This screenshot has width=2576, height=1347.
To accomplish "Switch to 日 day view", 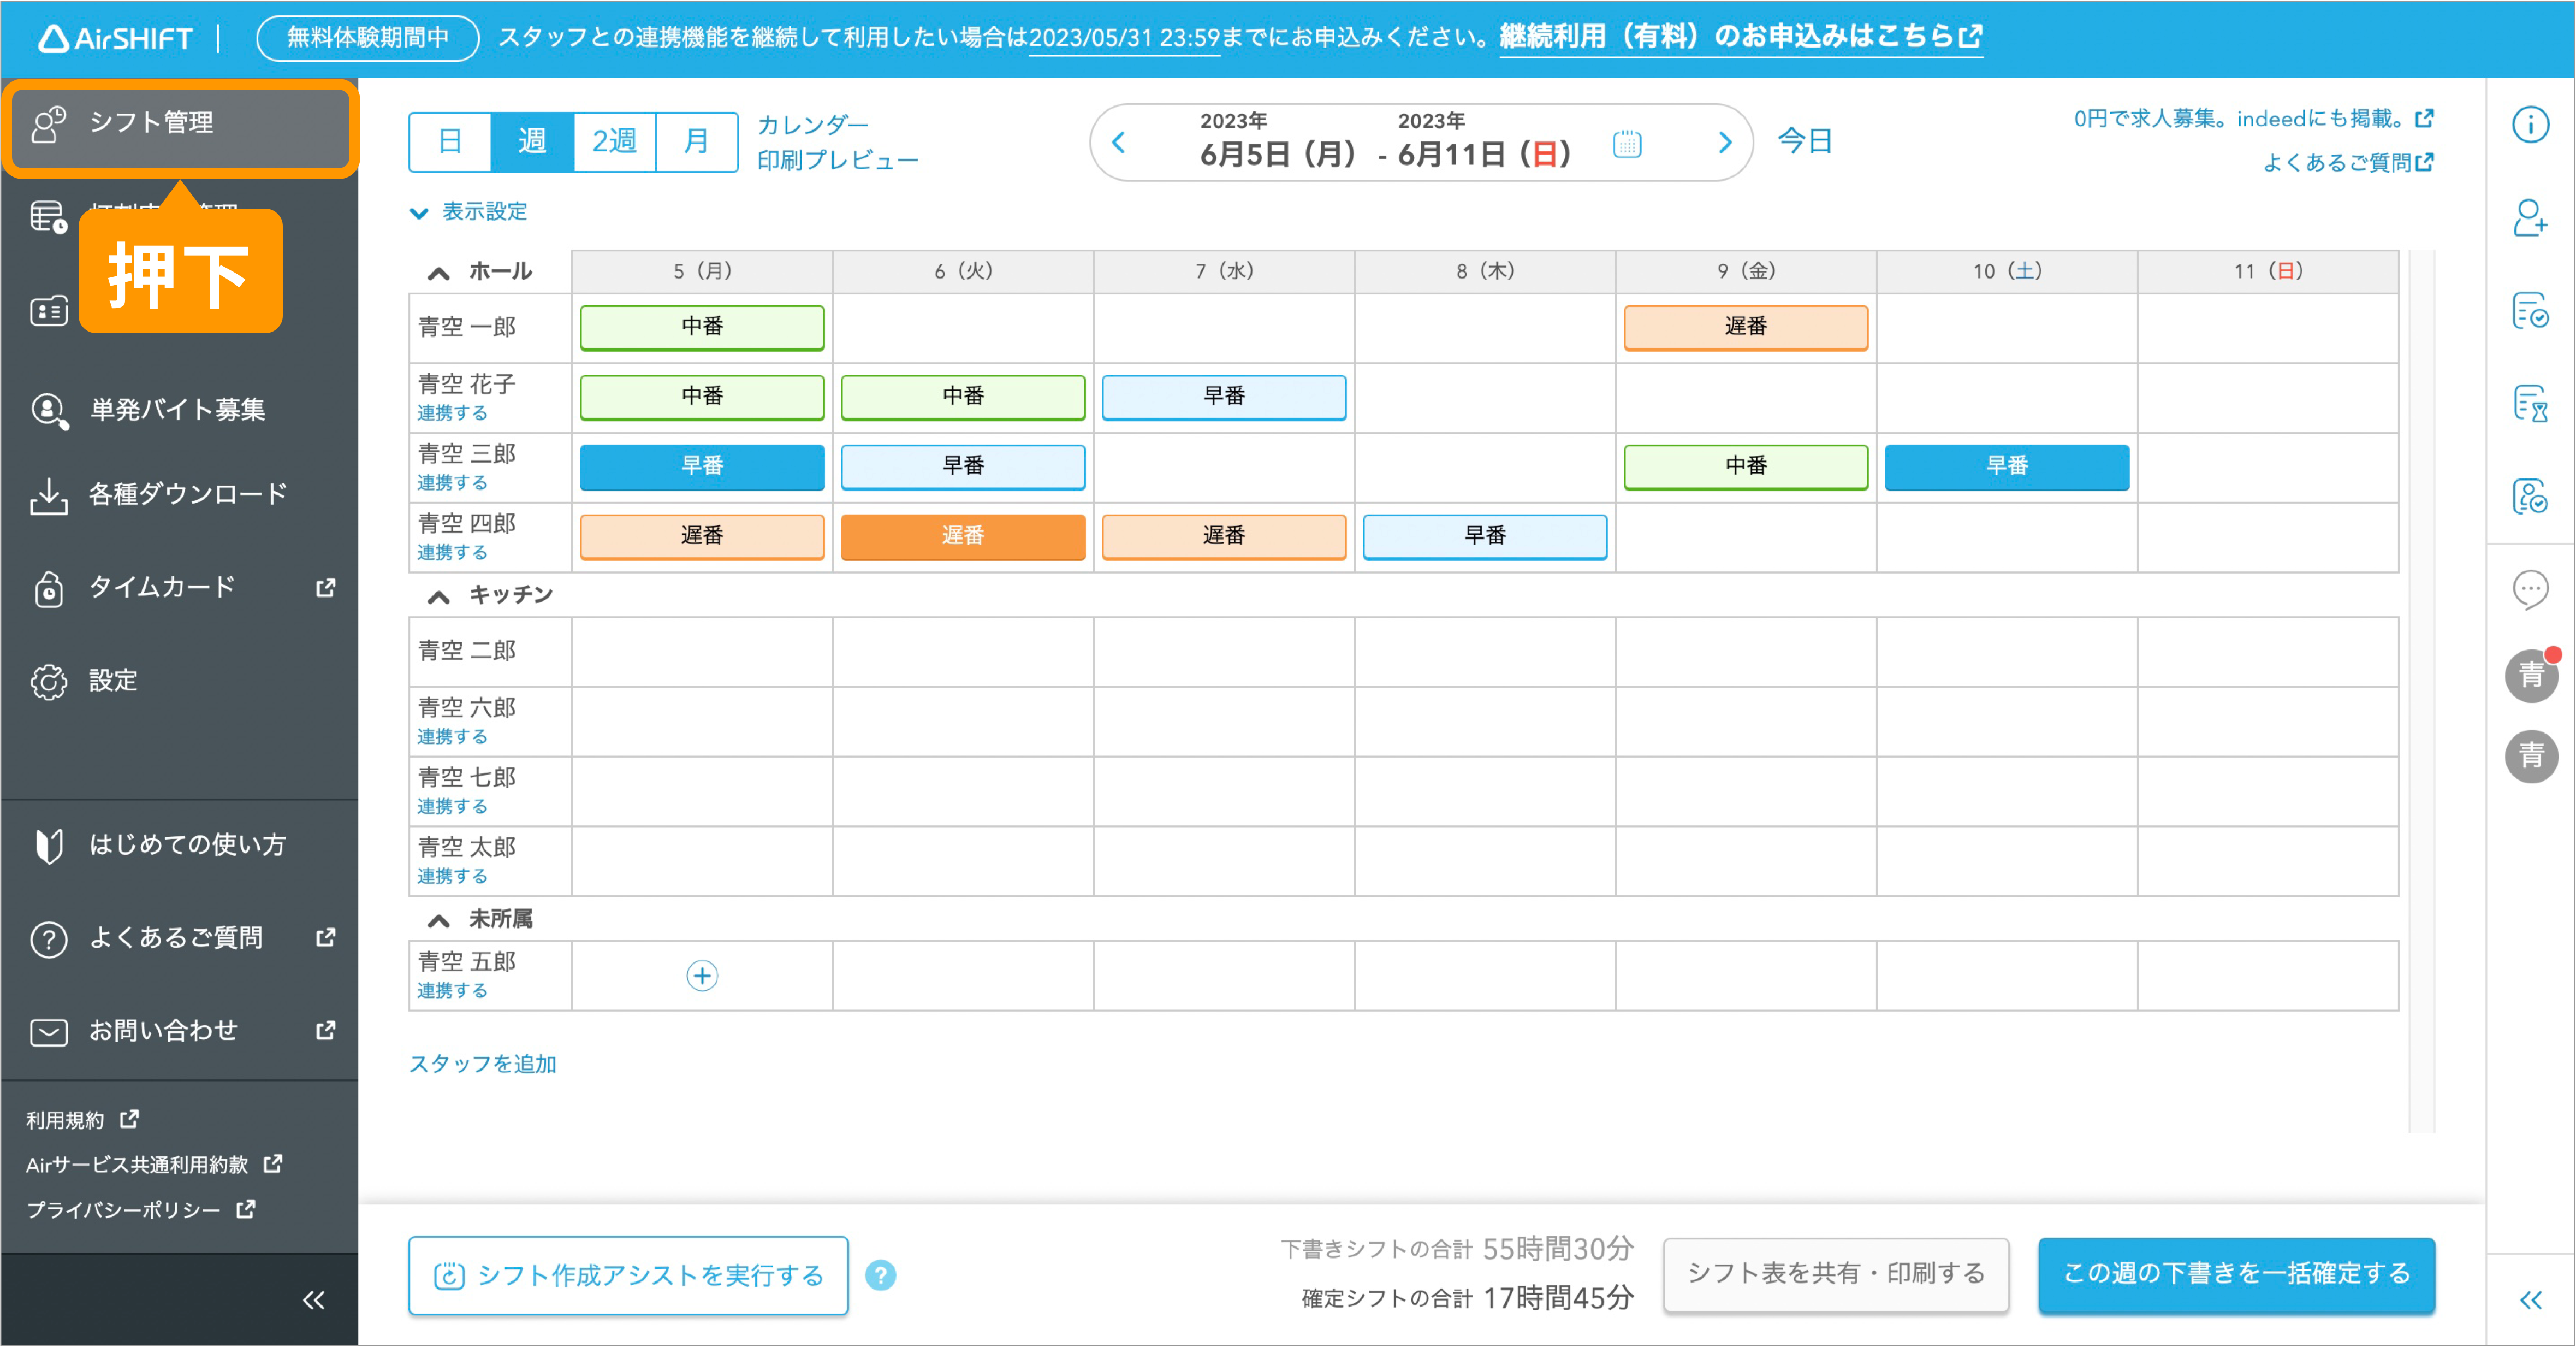I will point(450,142).
